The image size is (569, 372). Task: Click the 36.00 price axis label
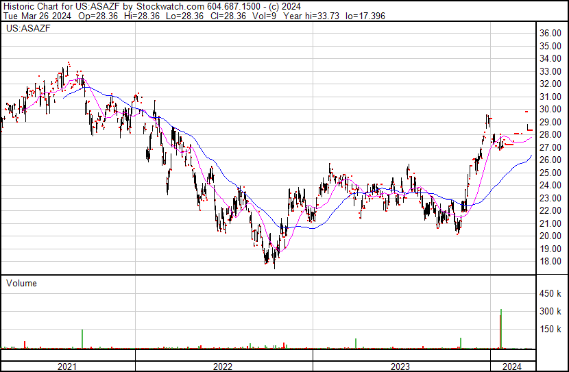(x=550, y=34)
